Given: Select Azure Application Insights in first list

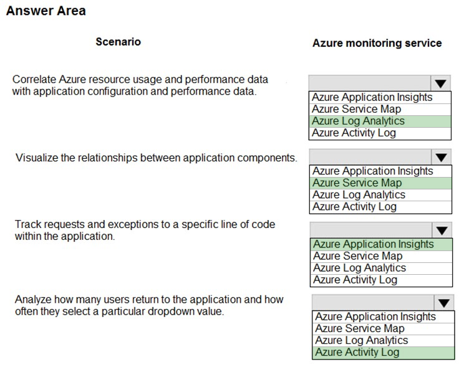Looking at the screenshot, I should [x=380, y=97].
